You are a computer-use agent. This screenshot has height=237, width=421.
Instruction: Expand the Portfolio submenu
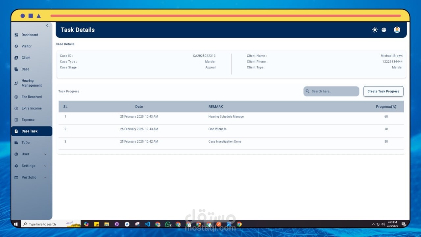pyautogui.click(x=45, y=177)
